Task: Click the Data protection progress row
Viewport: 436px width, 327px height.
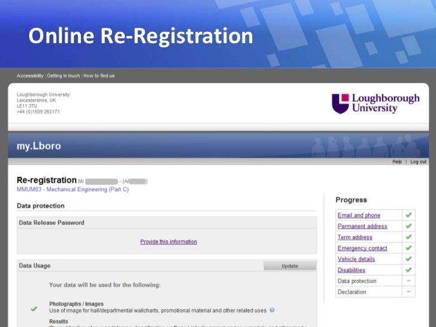Action: point(376,281)
